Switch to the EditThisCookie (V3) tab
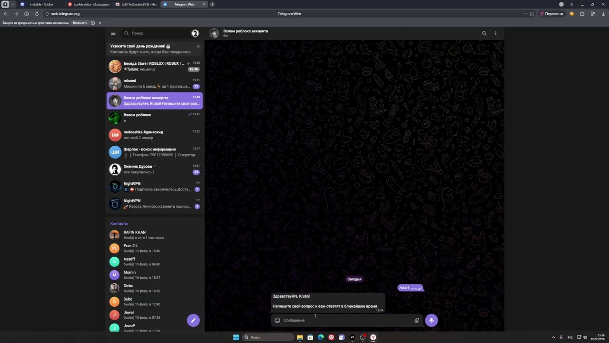 tap(136, 4)
